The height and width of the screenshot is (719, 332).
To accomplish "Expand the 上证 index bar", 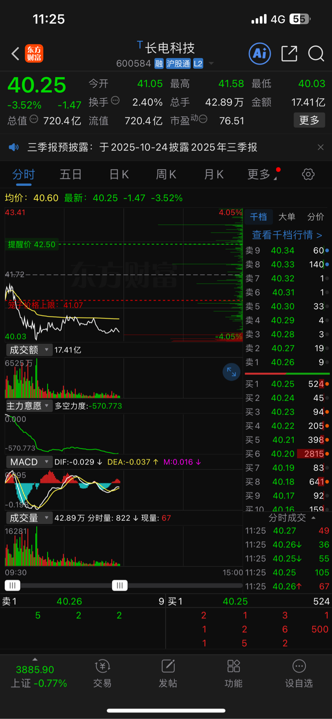I will (x=35, y=673).
